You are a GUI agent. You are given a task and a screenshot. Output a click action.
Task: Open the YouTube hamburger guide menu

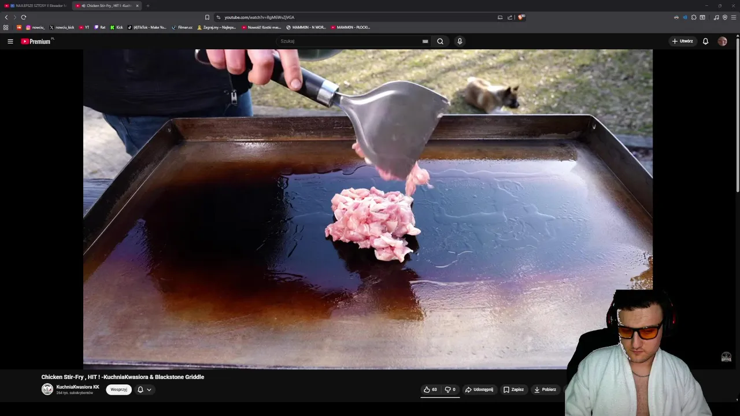(x=10, y=42)
